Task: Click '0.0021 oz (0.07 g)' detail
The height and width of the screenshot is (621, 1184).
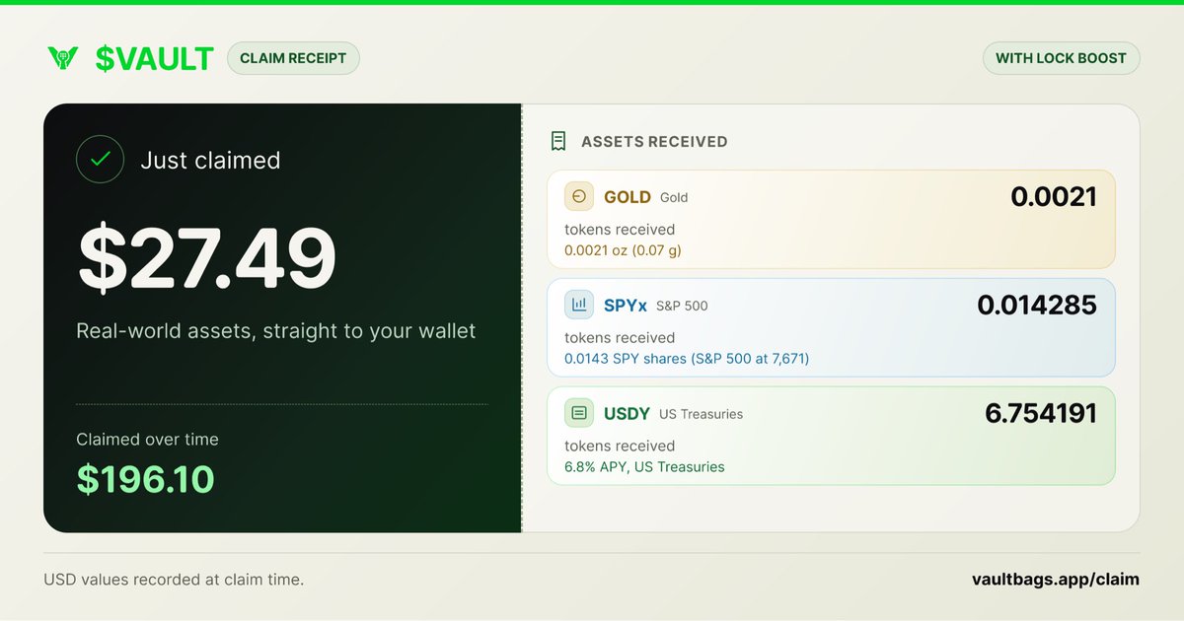Action: tap(623, 250)
